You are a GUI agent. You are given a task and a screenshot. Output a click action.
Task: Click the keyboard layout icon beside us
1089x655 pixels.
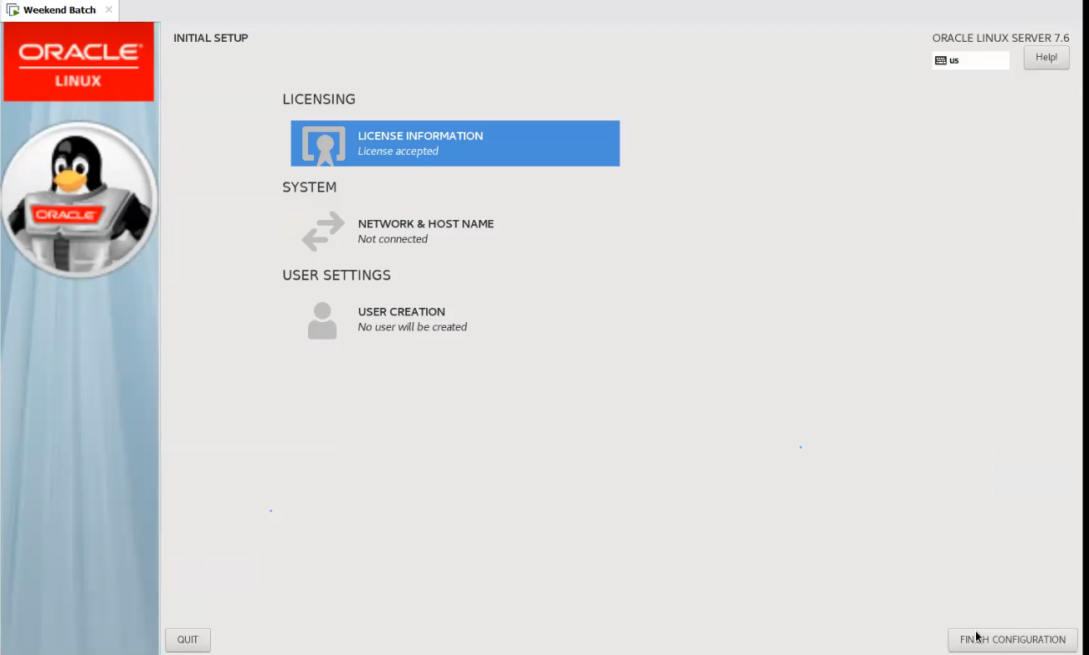(x=941, y=60)
